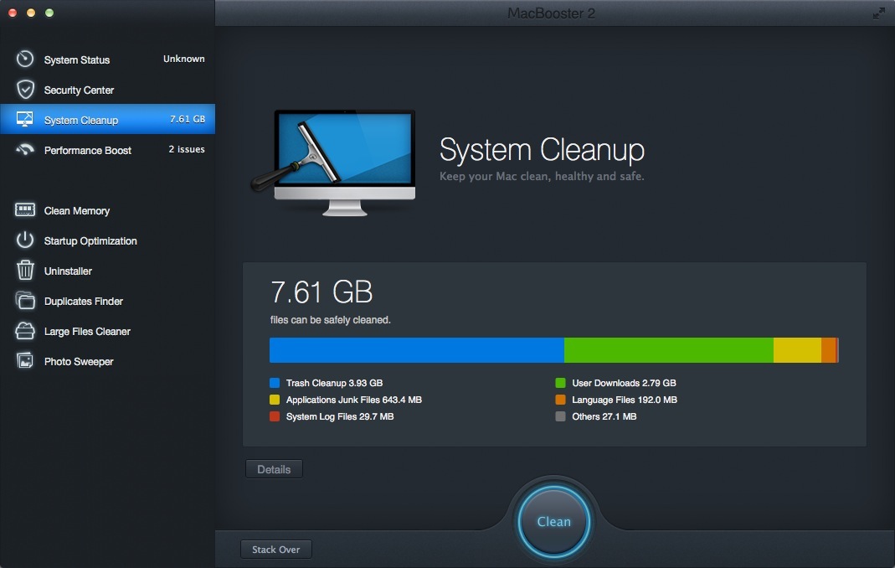Click the blue Trash Cleanup legend swatch

coord(275,383)
